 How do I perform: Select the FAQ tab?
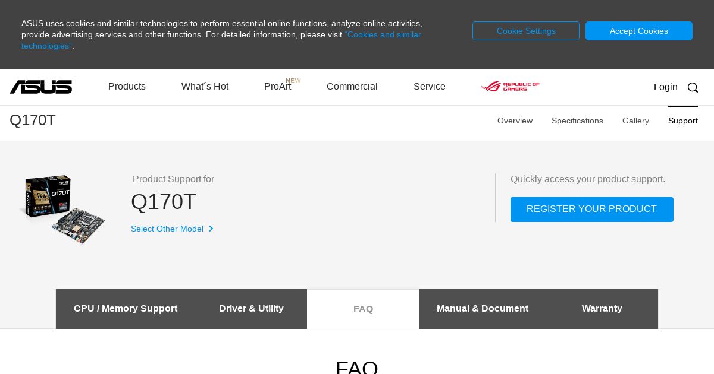tap(363, 309)
